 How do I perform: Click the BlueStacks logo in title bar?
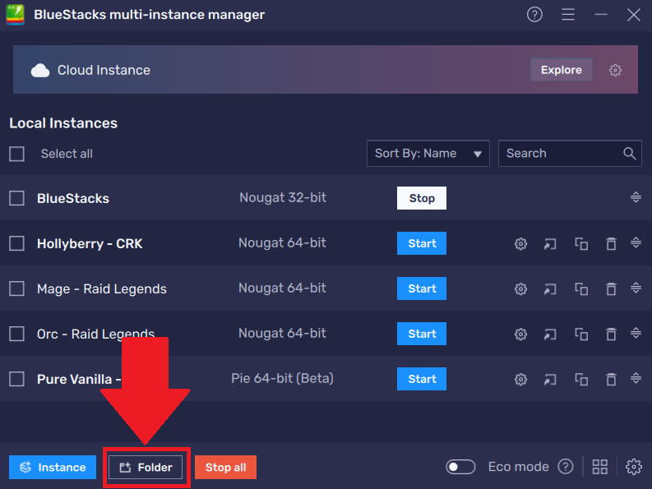click(15, 15)
